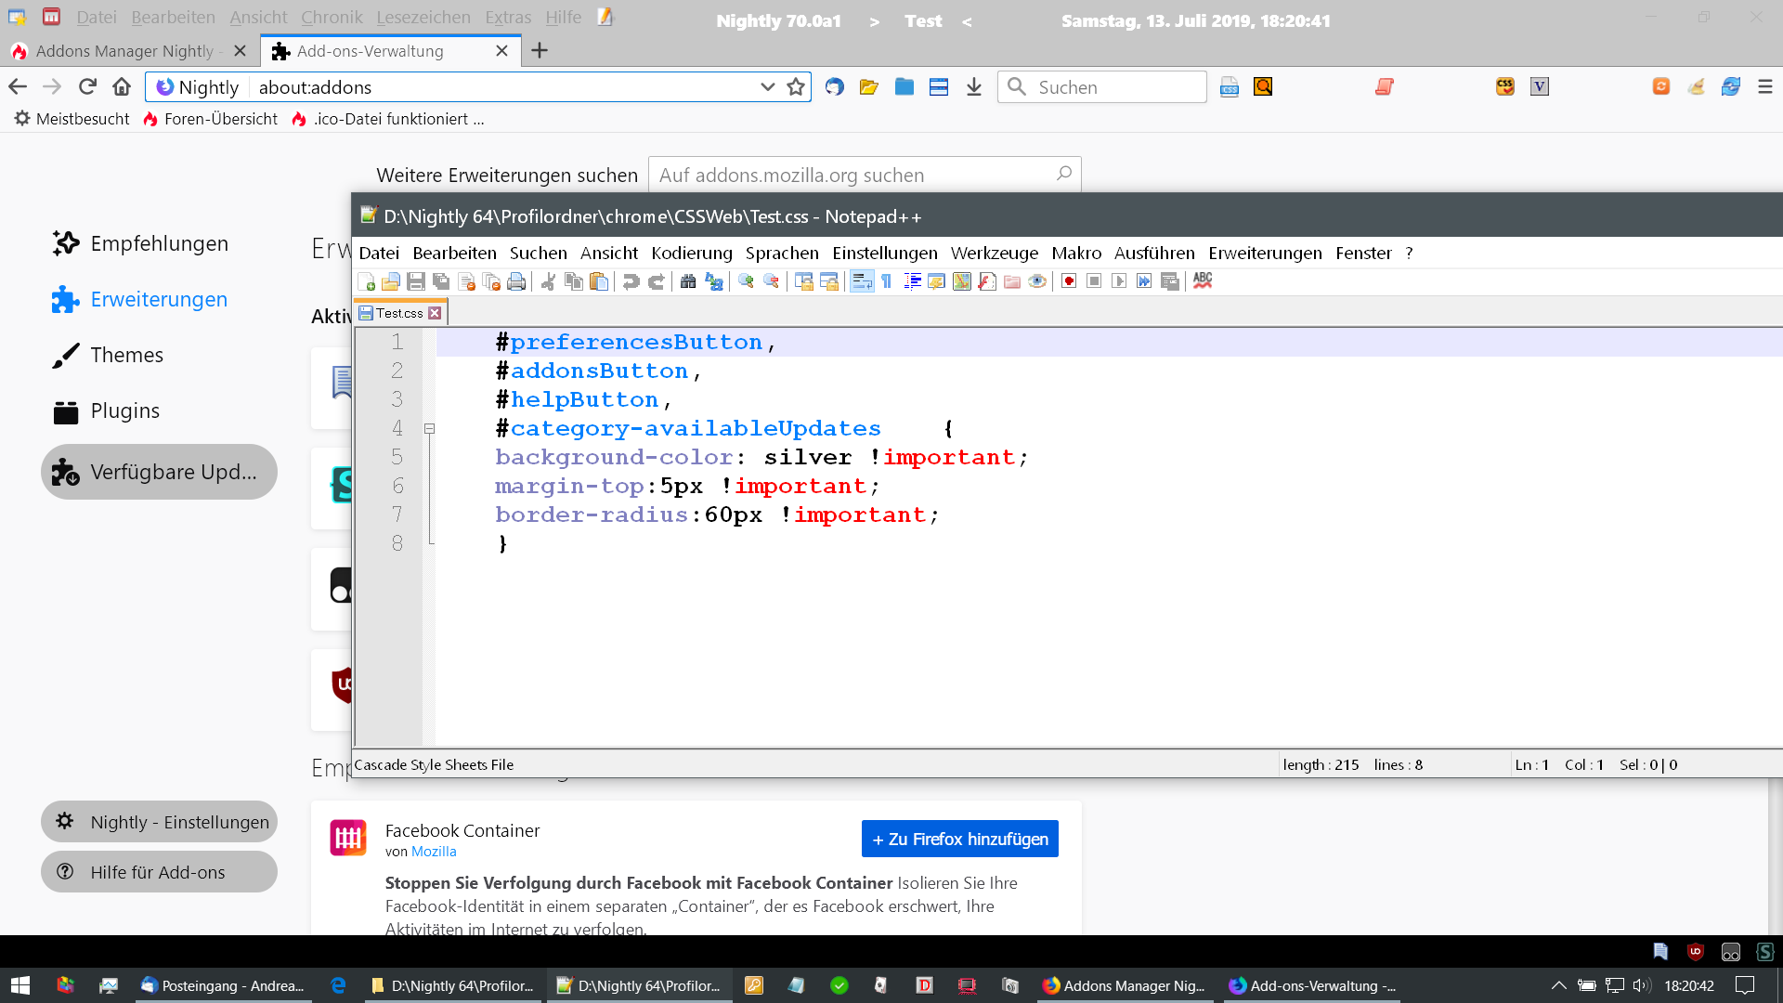Click the Find binoculars icon
Viewport: 1783px width, 1003px height.
[x=688, y=281]
